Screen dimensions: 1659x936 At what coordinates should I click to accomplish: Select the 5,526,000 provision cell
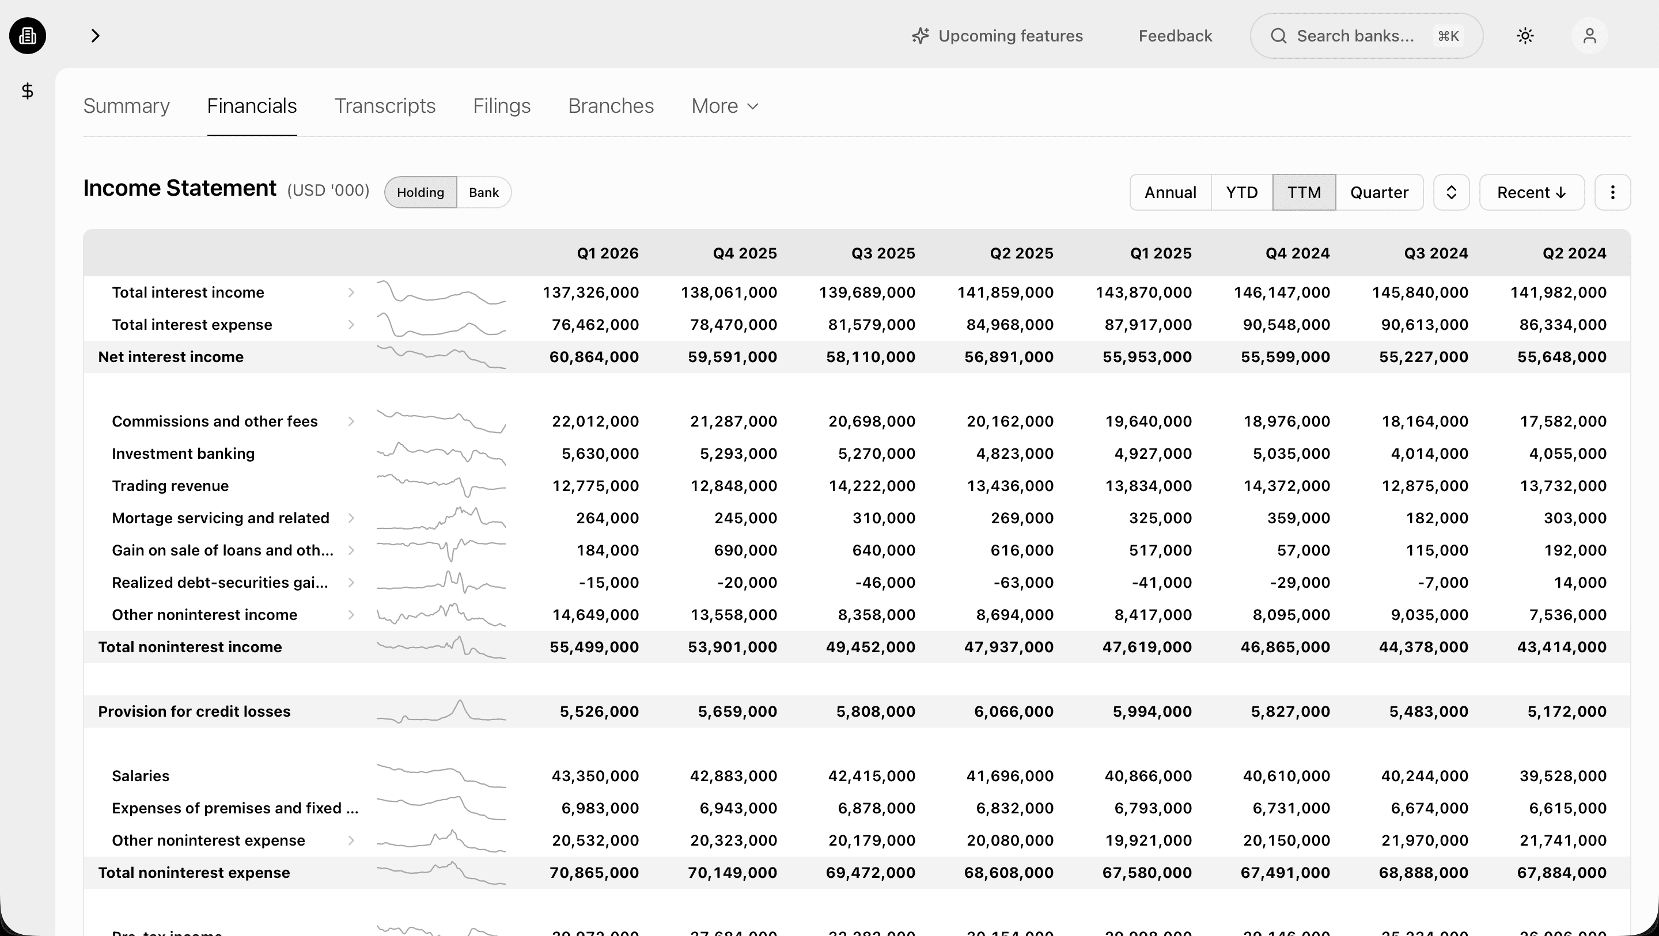tap(599, 711)
